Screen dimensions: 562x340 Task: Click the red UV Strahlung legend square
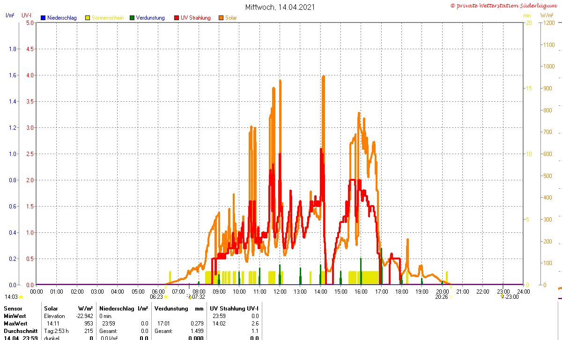(x=177, y=18)
